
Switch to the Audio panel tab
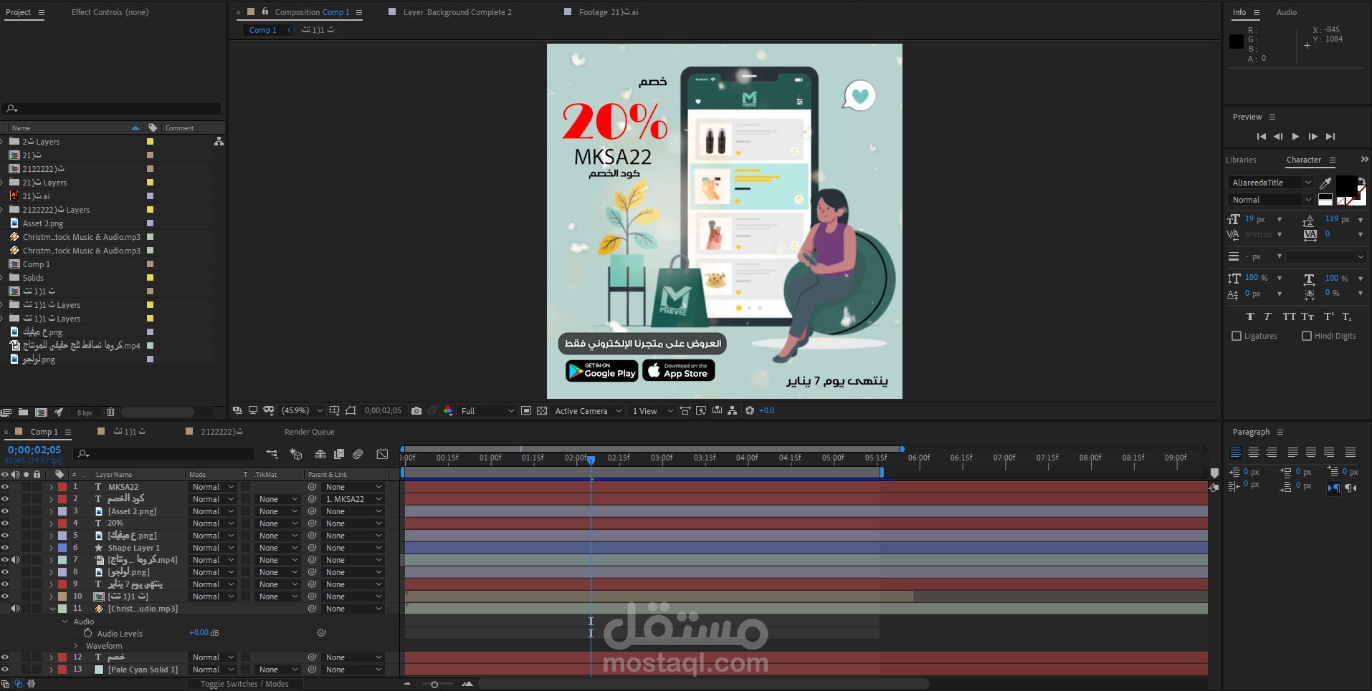point(1287,12)
